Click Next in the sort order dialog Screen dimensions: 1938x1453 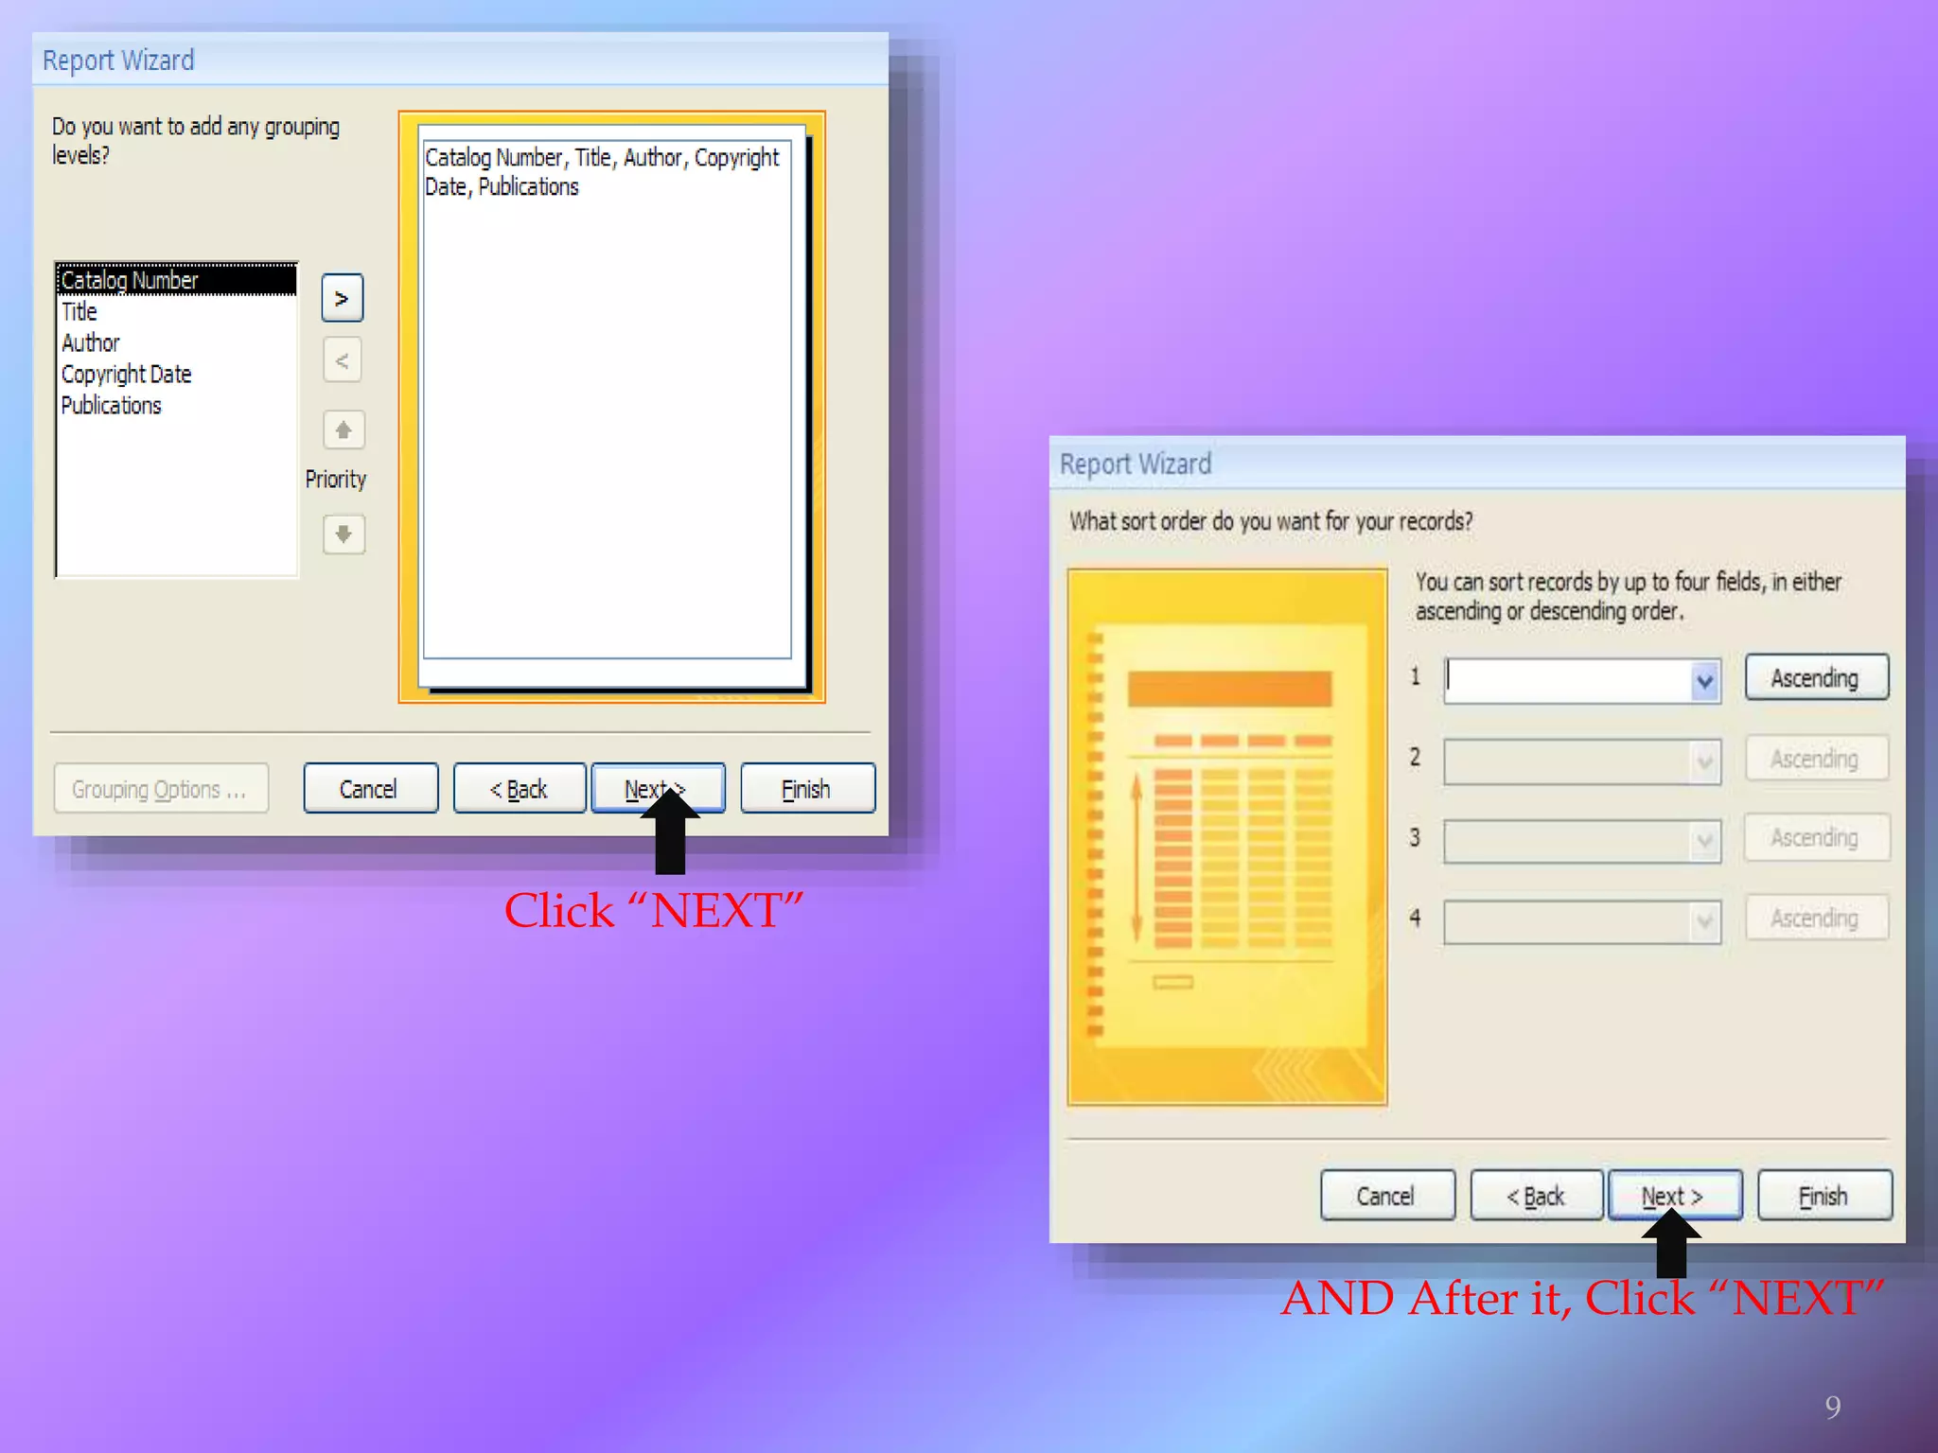click(1675, 1196)
